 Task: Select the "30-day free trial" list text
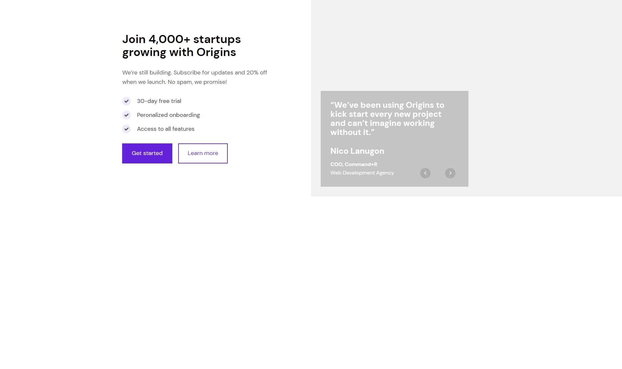click(x=159, y=101)
